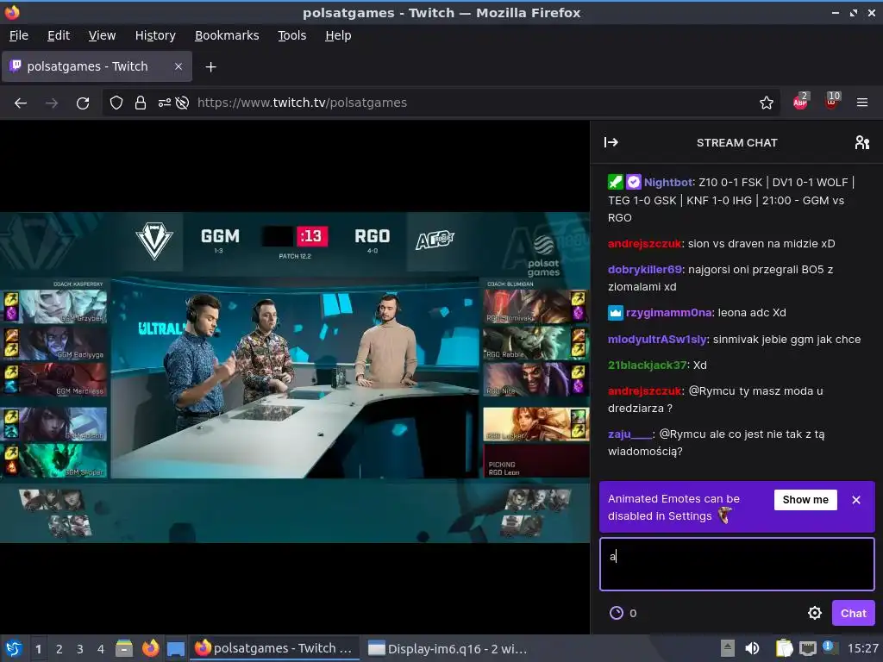Viewport: 883px width, 662px height.
Task: Open a new browser tab
Action: point(210,67)
